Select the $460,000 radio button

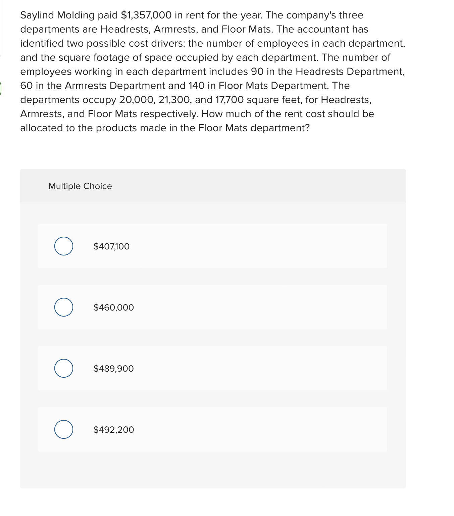coord(63,307)
